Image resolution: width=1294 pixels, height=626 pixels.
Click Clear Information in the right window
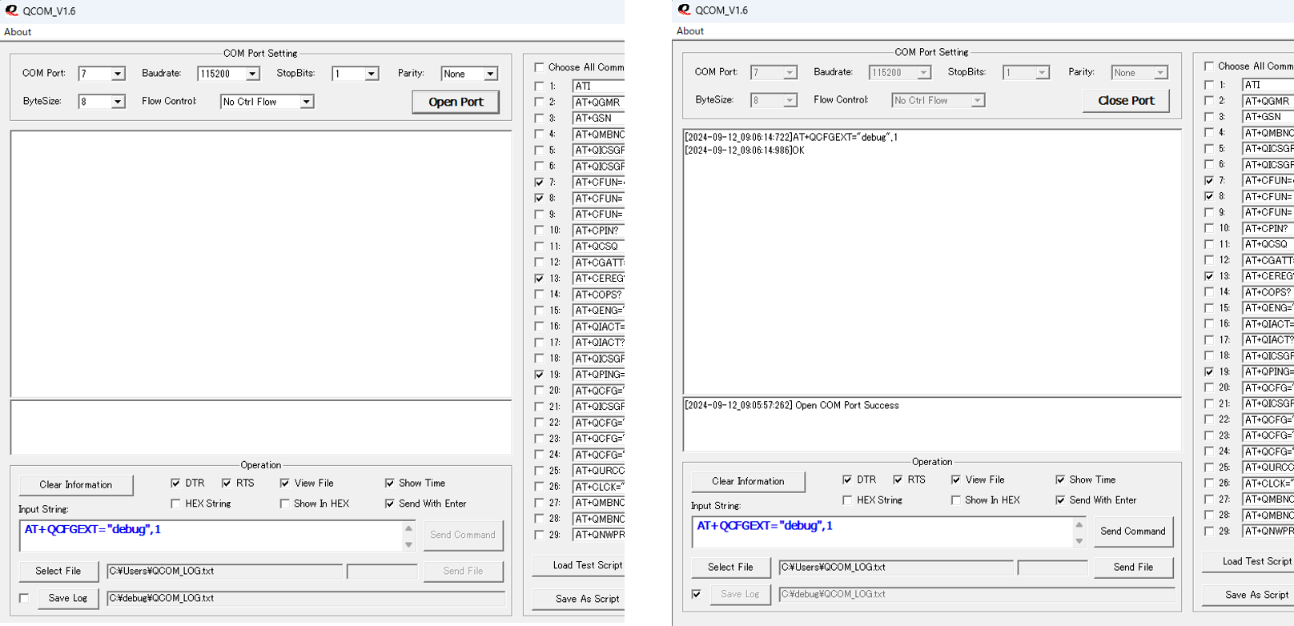pyautogui.click(x=748, y=481)
